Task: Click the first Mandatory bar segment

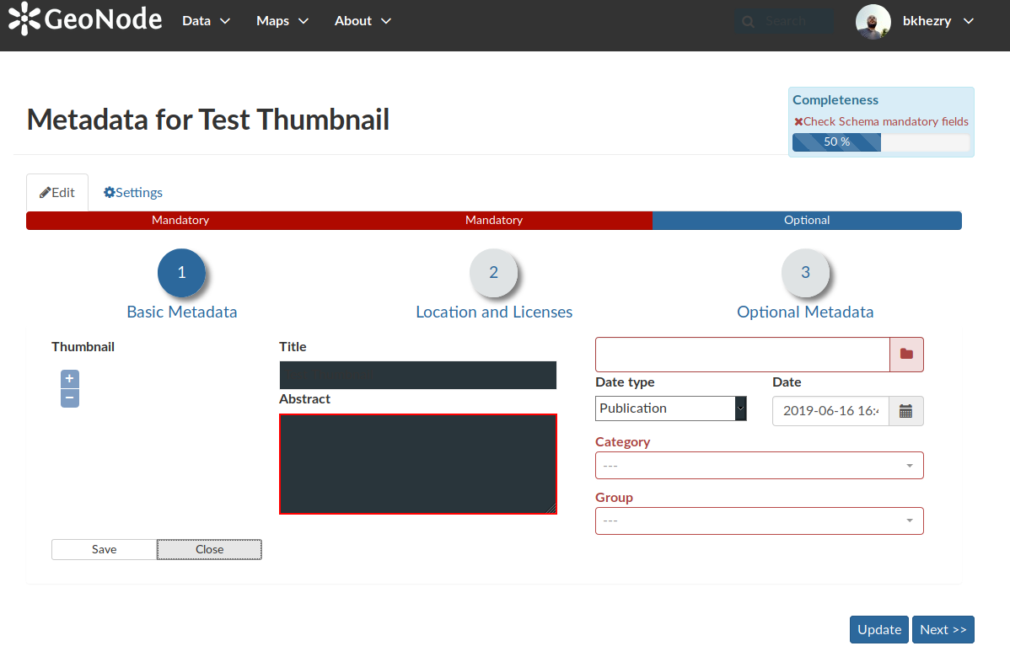Action: [180, 220]
